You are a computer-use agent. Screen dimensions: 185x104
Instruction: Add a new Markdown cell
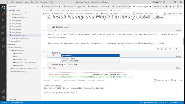coord(57,14)
